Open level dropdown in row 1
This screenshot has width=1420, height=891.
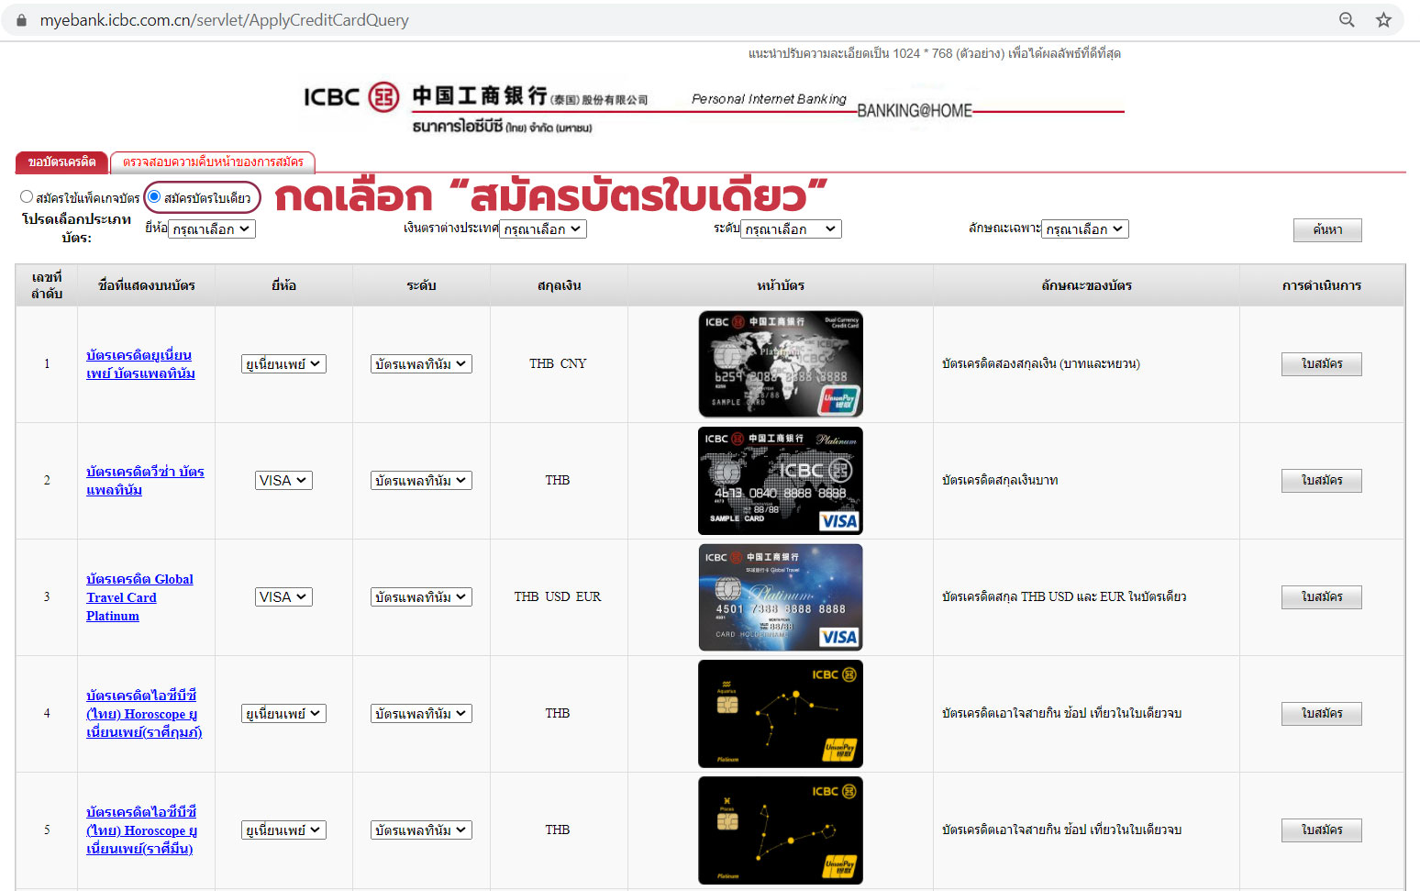point(421,363)
